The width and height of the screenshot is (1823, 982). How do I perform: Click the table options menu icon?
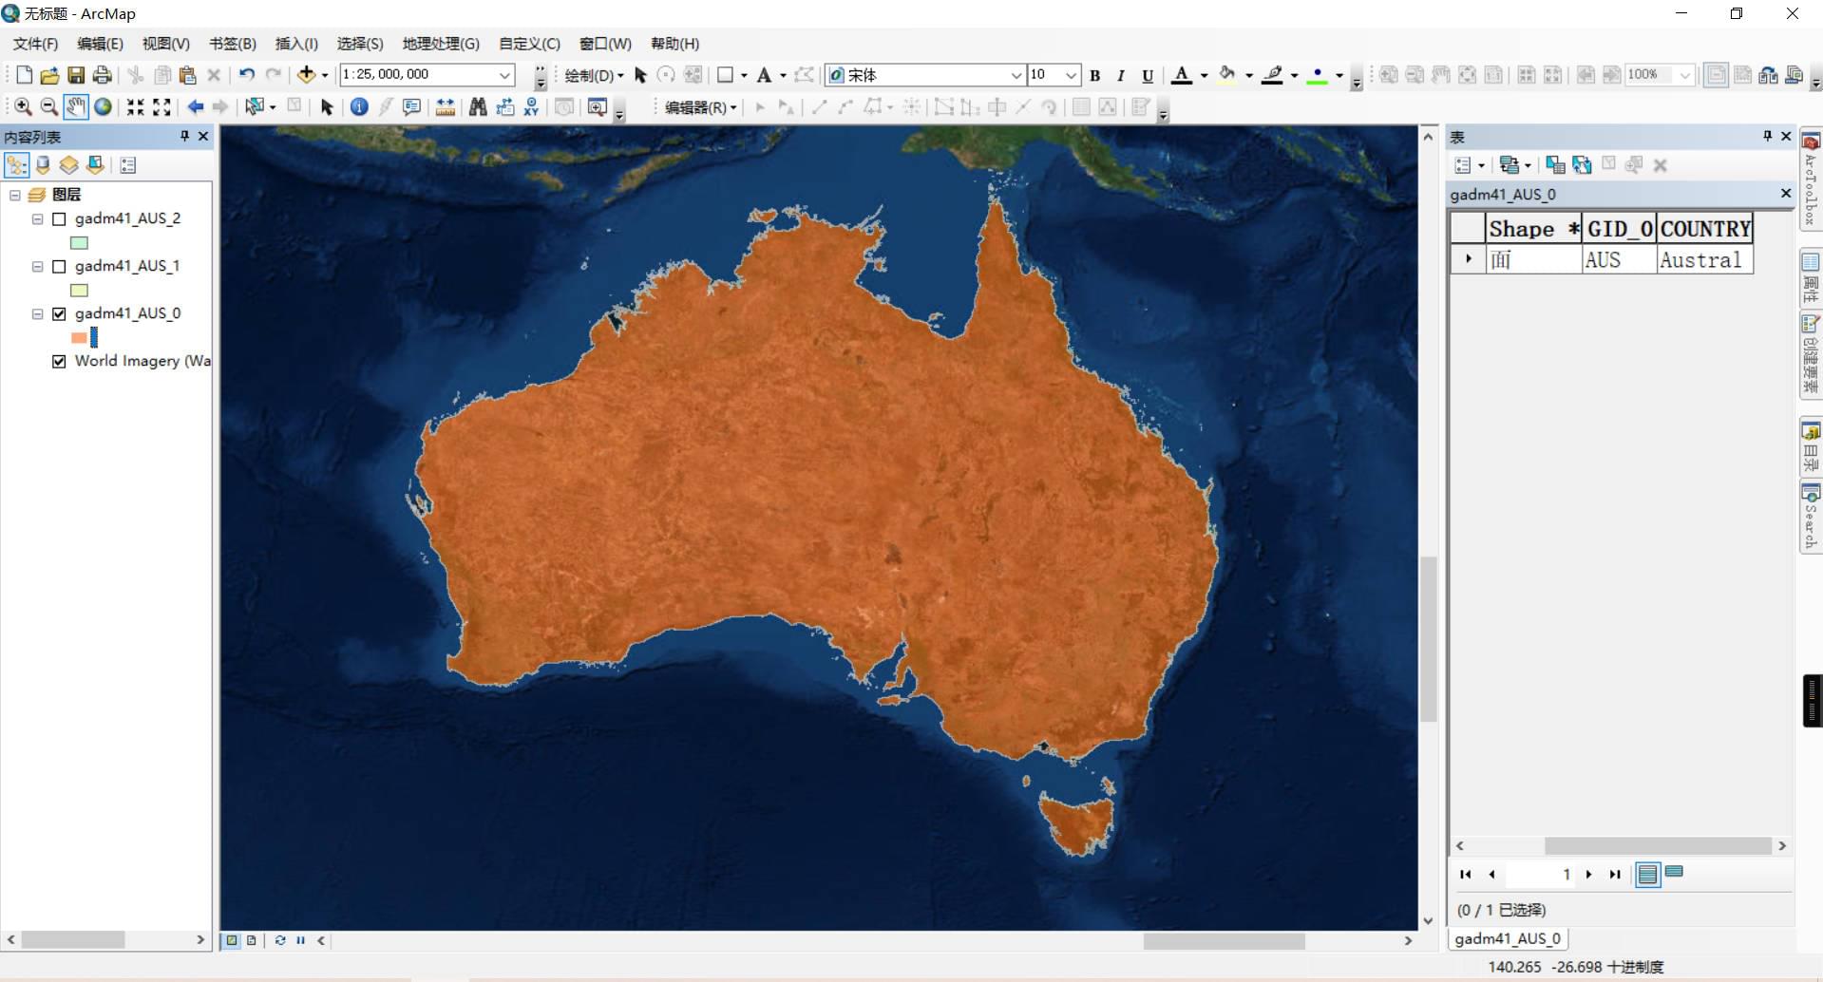tap(1469, 165)
